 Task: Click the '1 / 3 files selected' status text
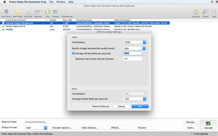tap(199, 134)
